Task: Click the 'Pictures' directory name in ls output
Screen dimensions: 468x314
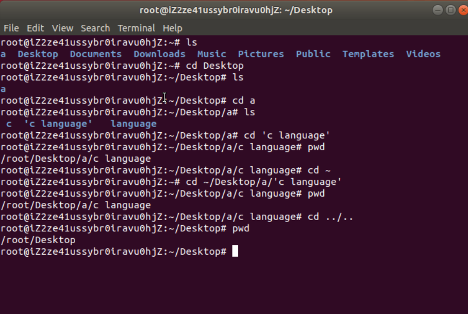Action: tap(261, 54)
